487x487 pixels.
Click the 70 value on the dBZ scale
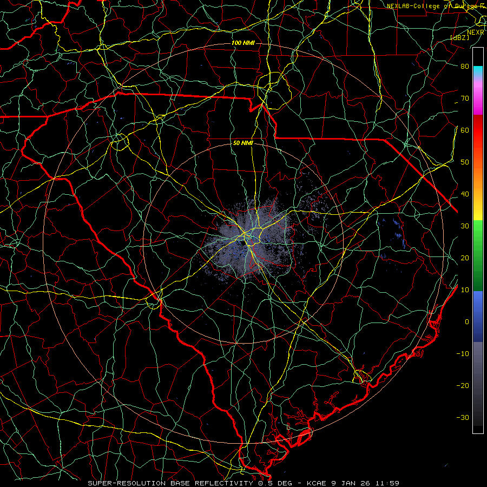tap(465, 98)
